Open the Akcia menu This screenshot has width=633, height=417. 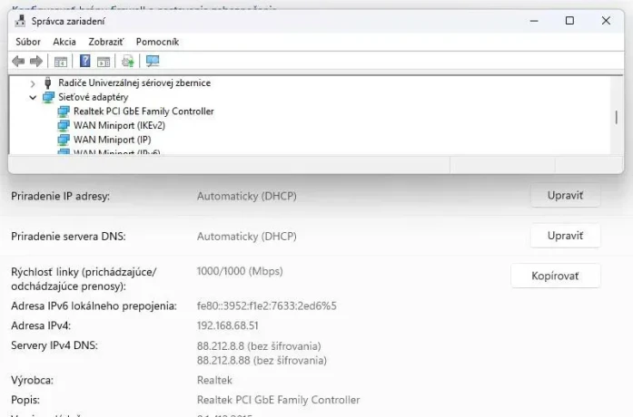[64, 42]
